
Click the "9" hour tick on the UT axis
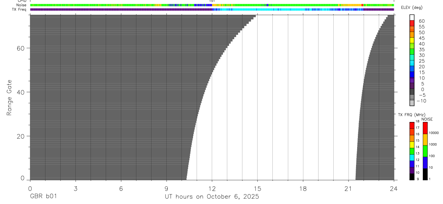point(166,189)
